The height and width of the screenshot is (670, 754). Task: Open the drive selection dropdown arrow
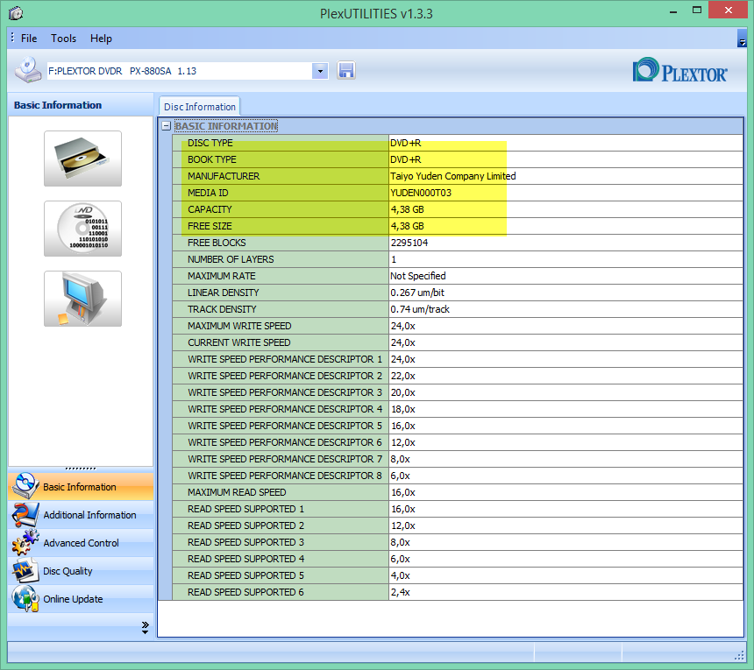(320, 71)
